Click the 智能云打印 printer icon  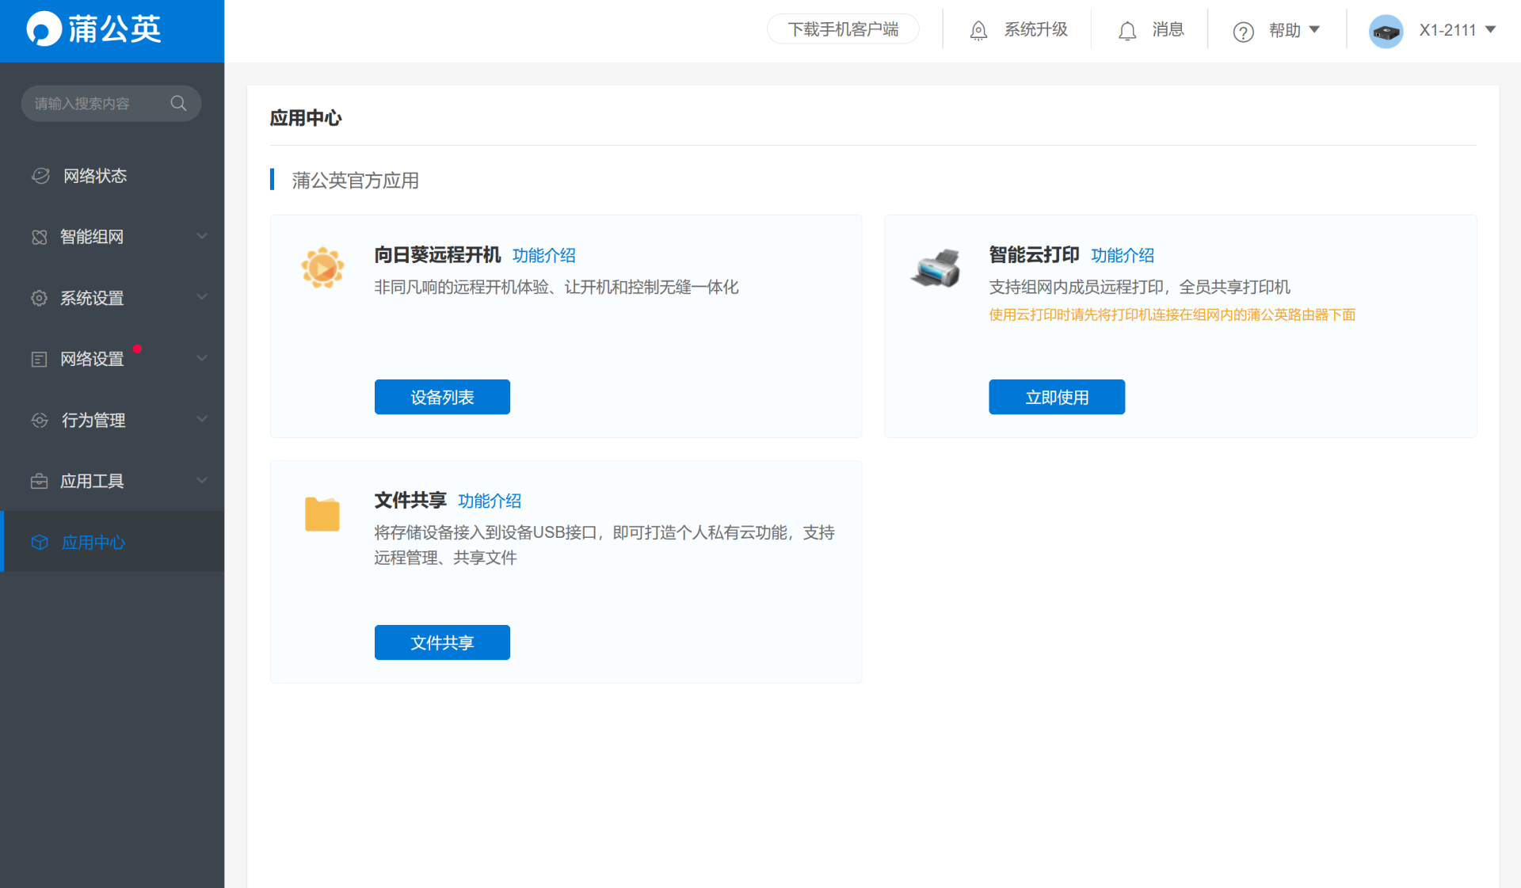point(936,268)
